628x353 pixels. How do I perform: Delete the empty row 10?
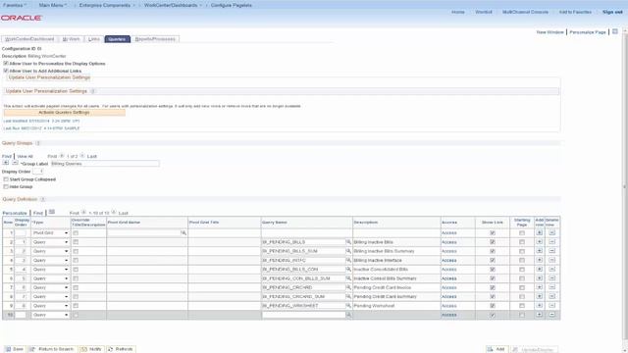(551, 315)
